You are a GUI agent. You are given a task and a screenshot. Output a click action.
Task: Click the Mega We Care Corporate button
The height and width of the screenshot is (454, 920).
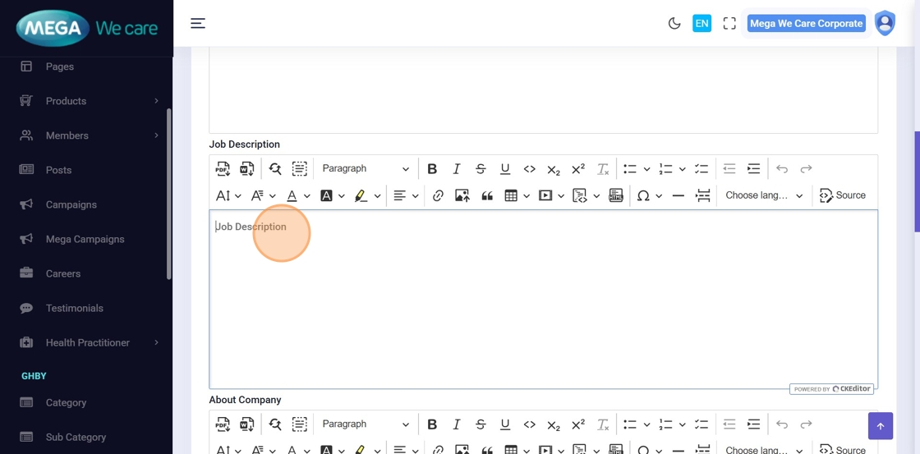[x=806, y=24]
